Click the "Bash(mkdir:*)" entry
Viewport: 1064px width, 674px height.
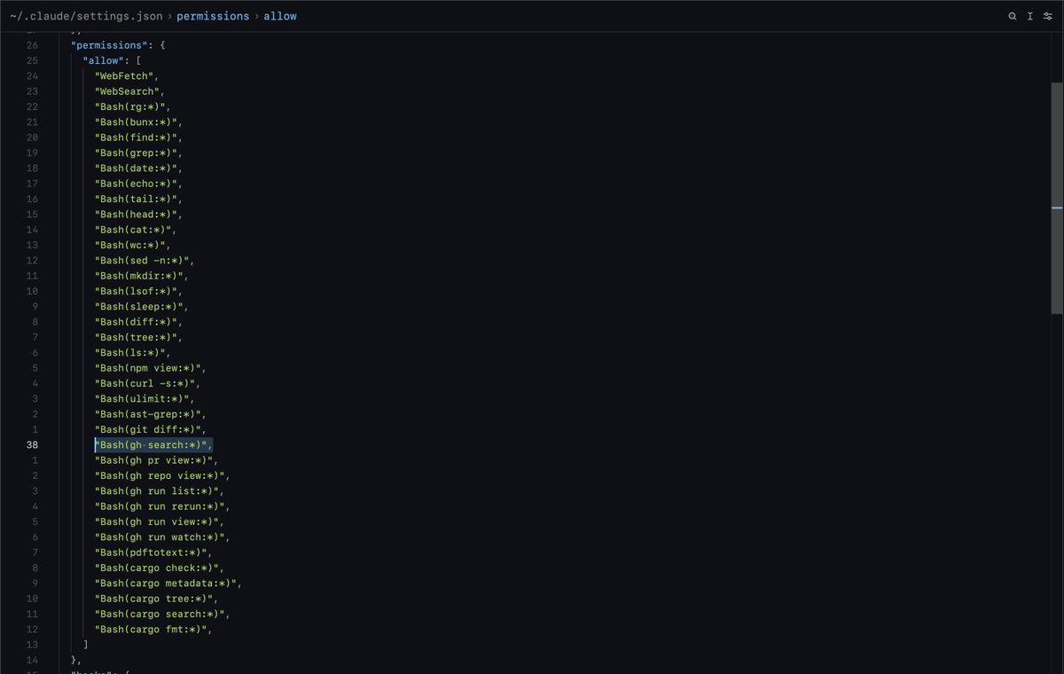[x=142, y=276]
